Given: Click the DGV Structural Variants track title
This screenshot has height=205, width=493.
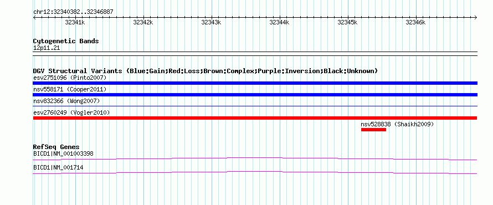Looking at the screenshot, I should (x=206, y=71).
